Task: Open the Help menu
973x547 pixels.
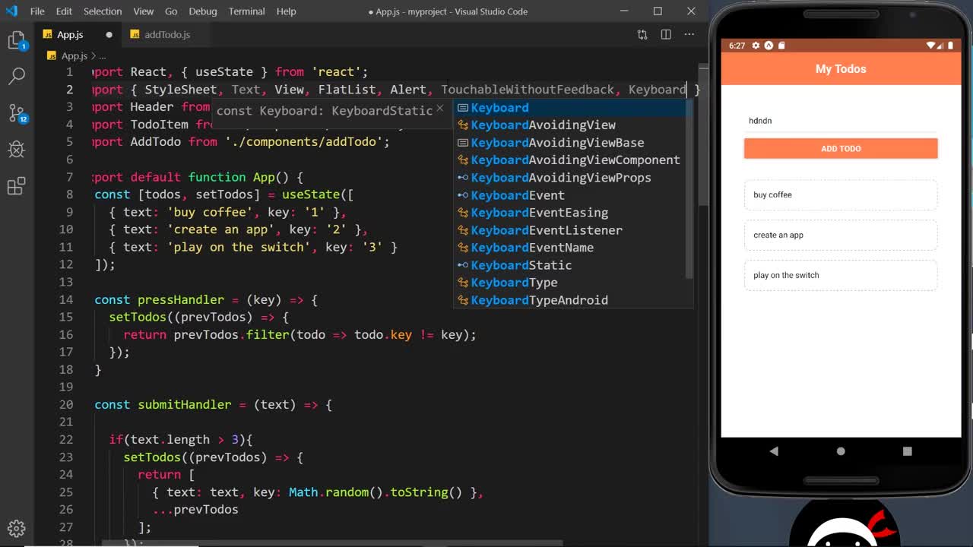Action: pos(287,11)
